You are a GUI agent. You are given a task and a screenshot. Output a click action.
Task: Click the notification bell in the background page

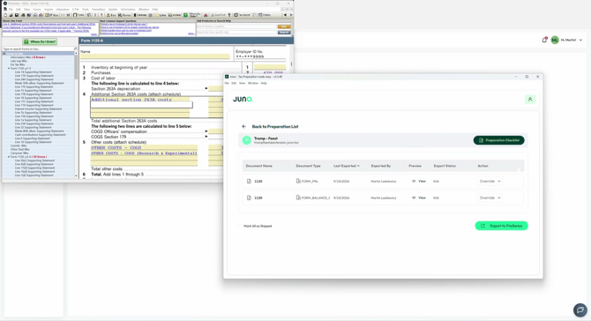[x=544, y=40]
